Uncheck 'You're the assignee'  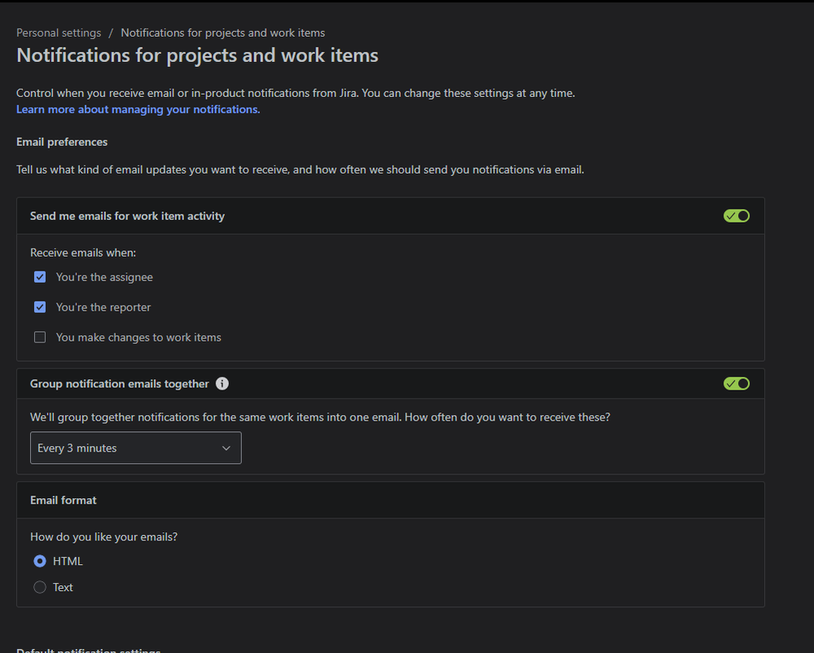point(40,276)
